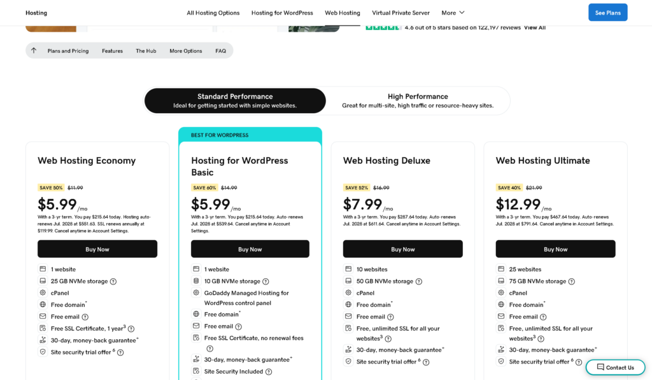Click the up arrow icon in section nav
Viewport: 652px width, 380px height.
(34, 51)
